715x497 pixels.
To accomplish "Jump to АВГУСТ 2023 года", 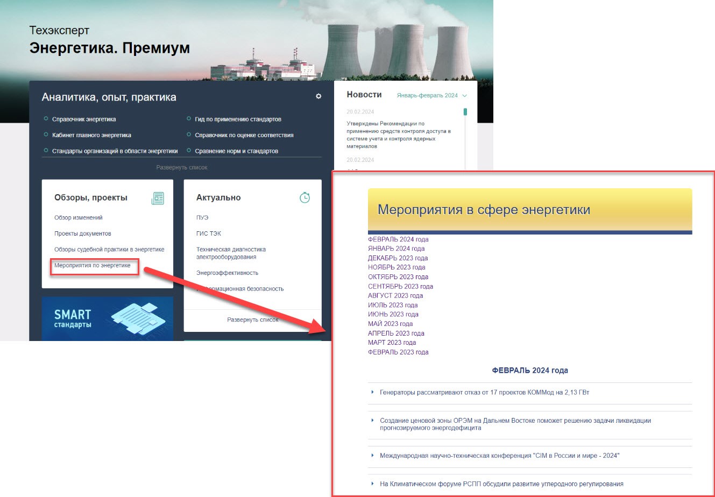I will point(395,296).
